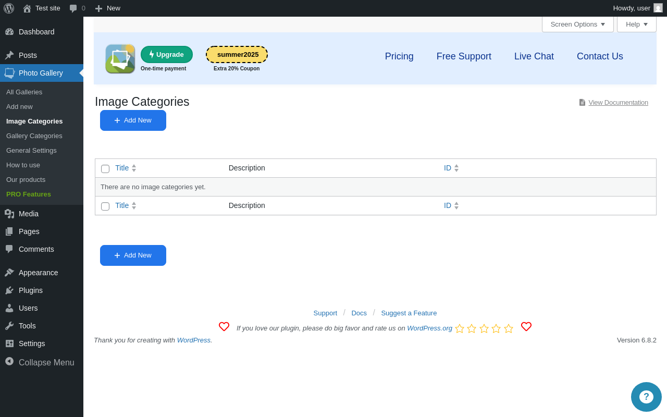Click the WordPress logo icon

tap(9, 8)
